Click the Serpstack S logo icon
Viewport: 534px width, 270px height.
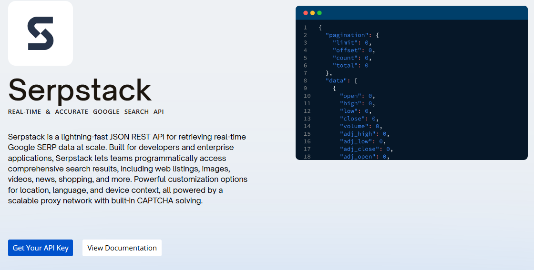(x=41, y=33)
